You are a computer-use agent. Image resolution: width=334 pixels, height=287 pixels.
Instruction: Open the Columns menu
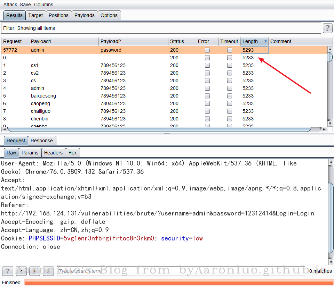click(x=43, y=5)
